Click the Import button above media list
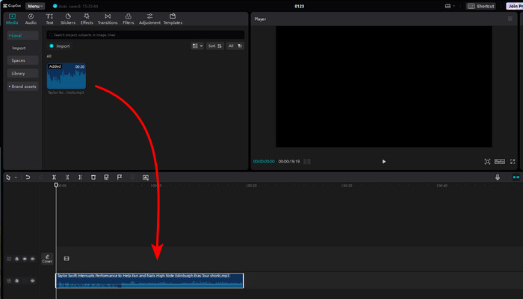The height and width of the screenshot is (299, 523). coord(60,46)
